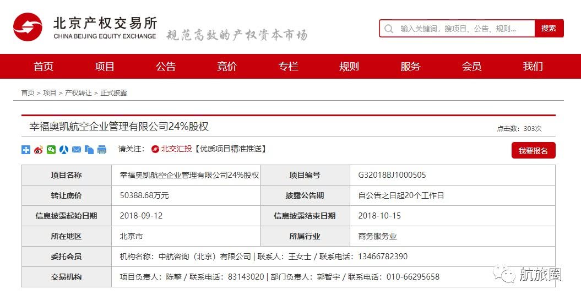Viewport: 581px width, 300px height.
Task: Open the blue plus share icon
Action: pos(26,150)
